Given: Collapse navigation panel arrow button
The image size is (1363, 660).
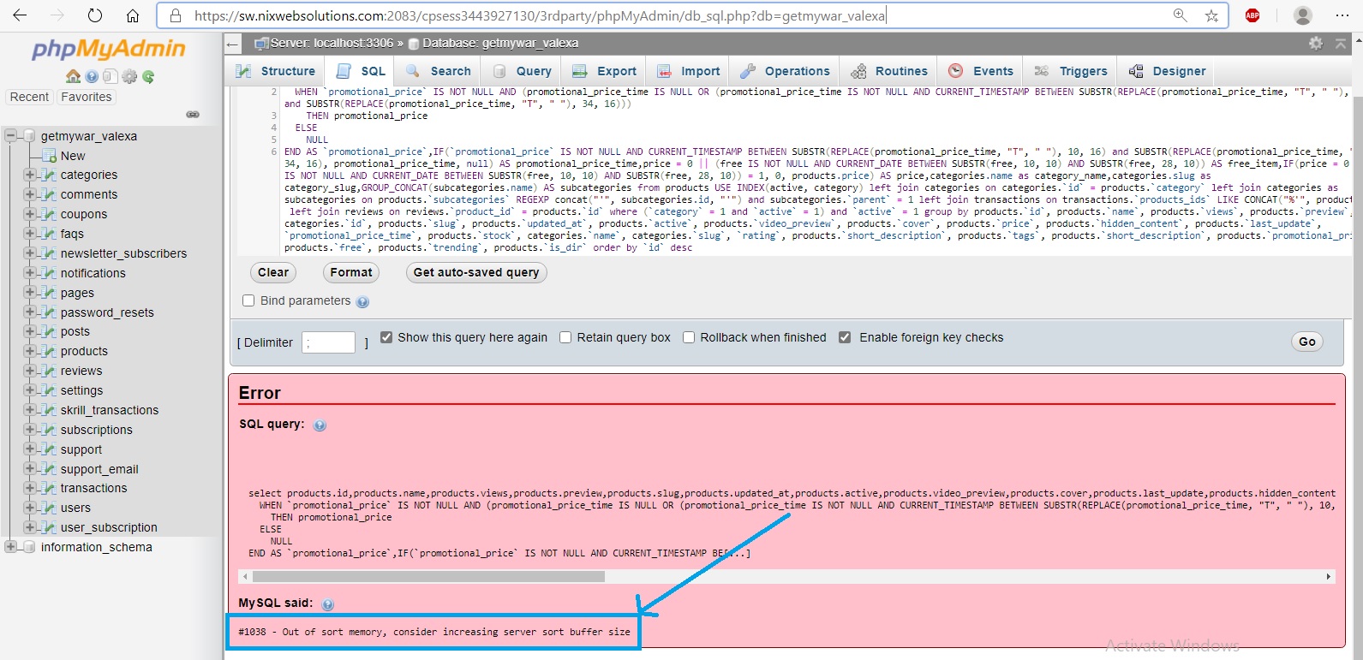Looking at the screenshot, I should (233, 44).
